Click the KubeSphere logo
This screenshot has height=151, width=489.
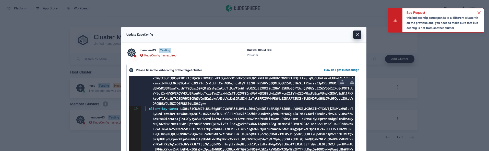[x=243, y=8]
